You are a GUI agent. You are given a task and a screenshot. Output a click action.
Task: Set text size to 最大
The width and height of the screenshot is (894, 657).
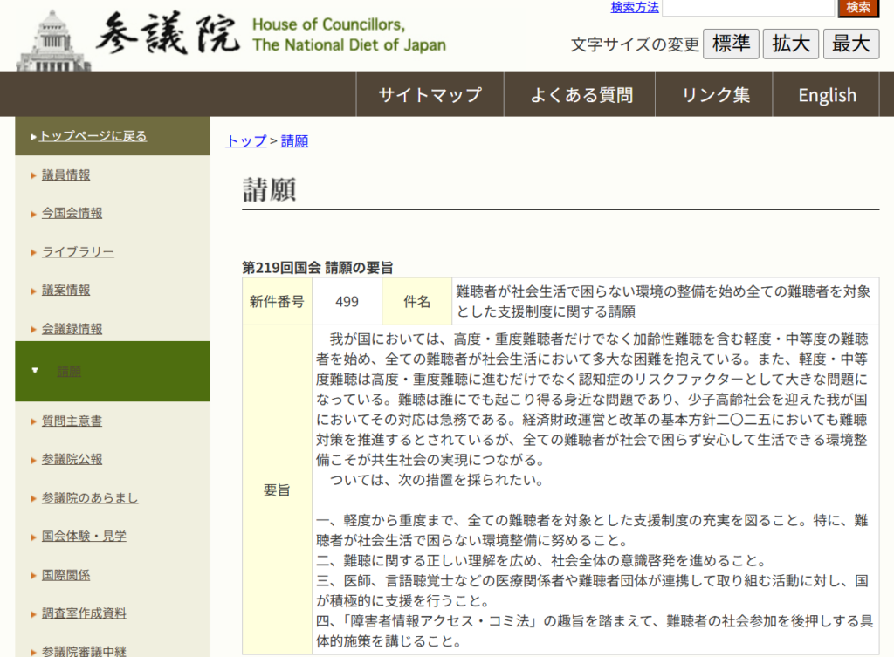click(850, 44)
